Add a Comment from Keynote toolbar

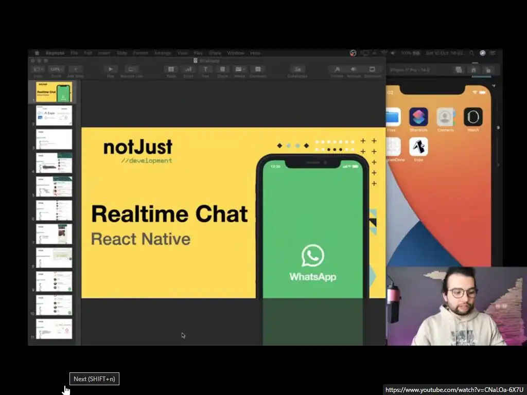(x=258, y=69)
